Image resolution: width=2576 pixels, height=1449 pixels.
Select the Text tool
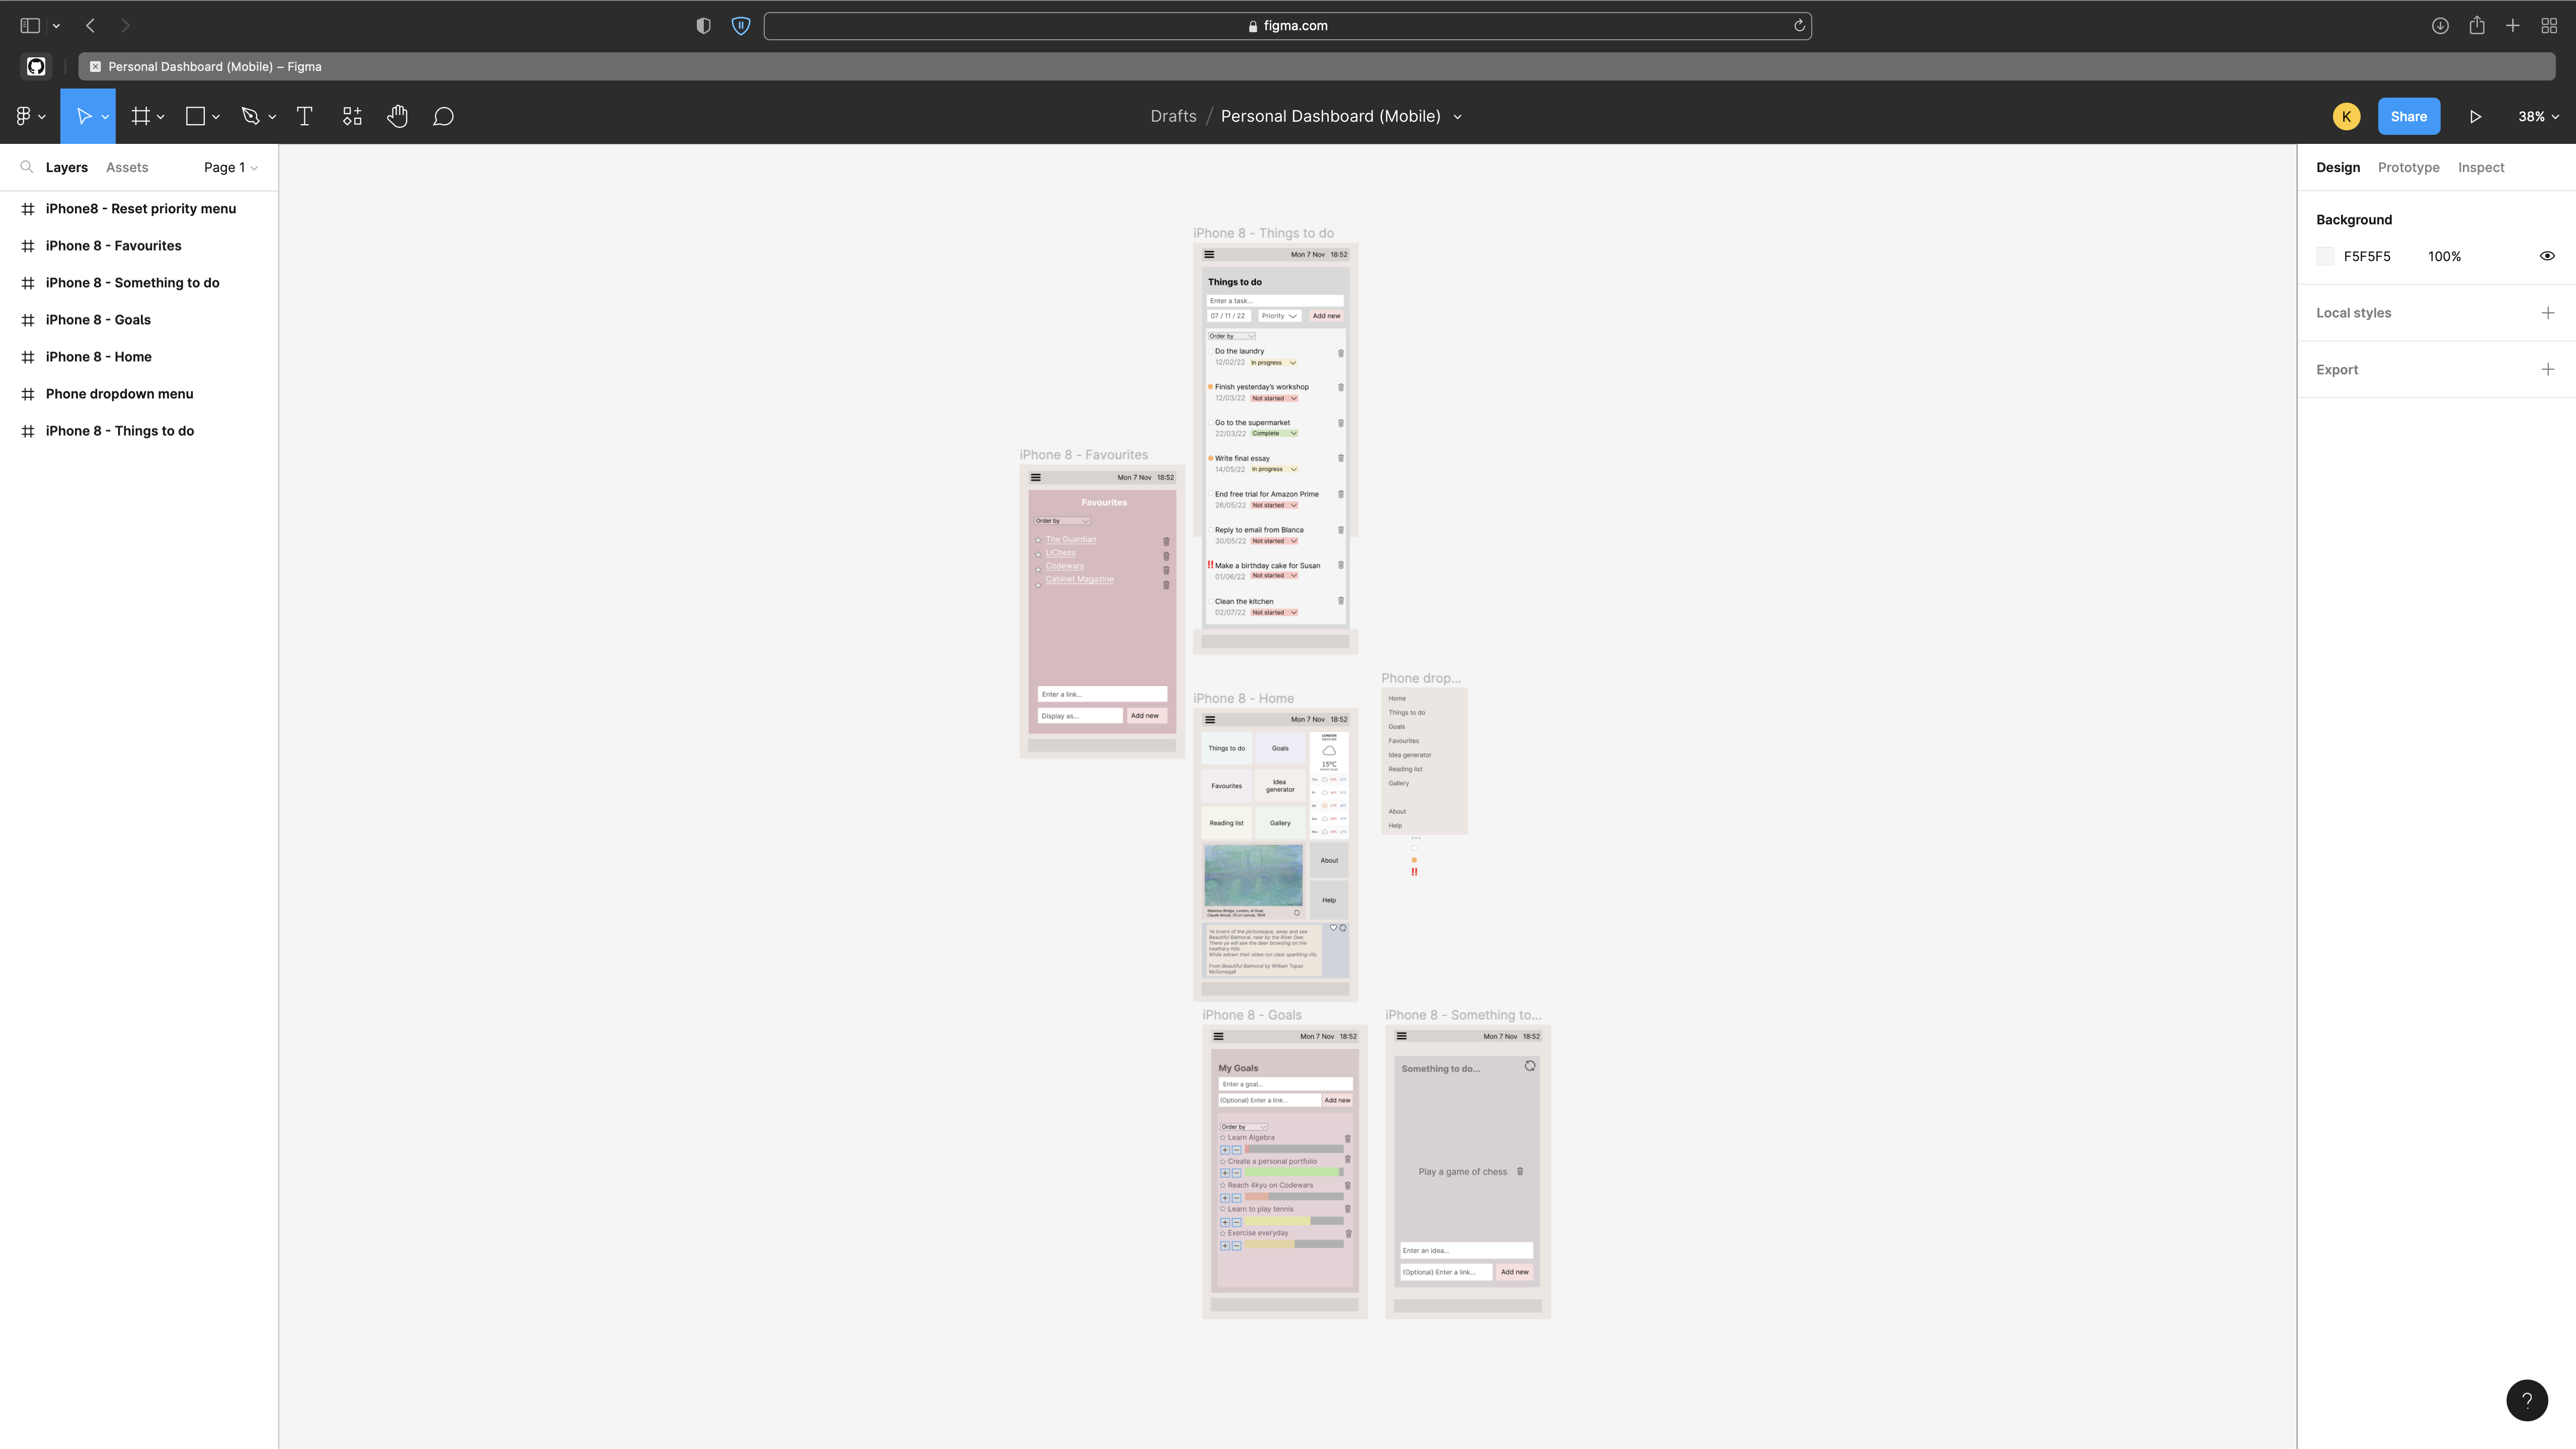point(304,116)
